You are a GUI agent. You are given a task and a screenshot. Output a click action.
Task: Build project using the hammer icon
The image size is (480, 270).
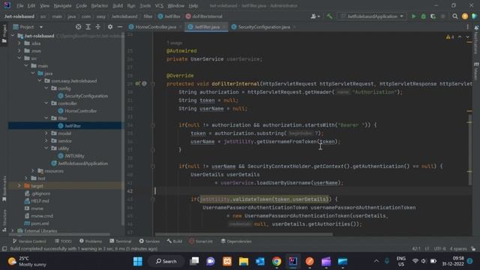329,16
